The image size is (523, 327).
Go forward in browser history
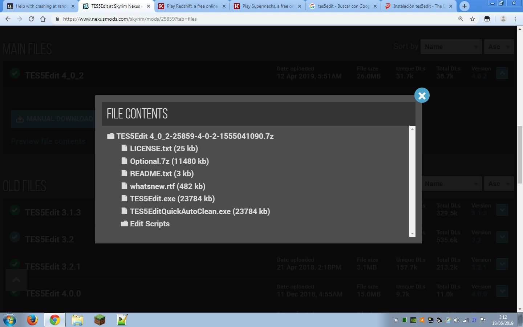pos(20,19)
